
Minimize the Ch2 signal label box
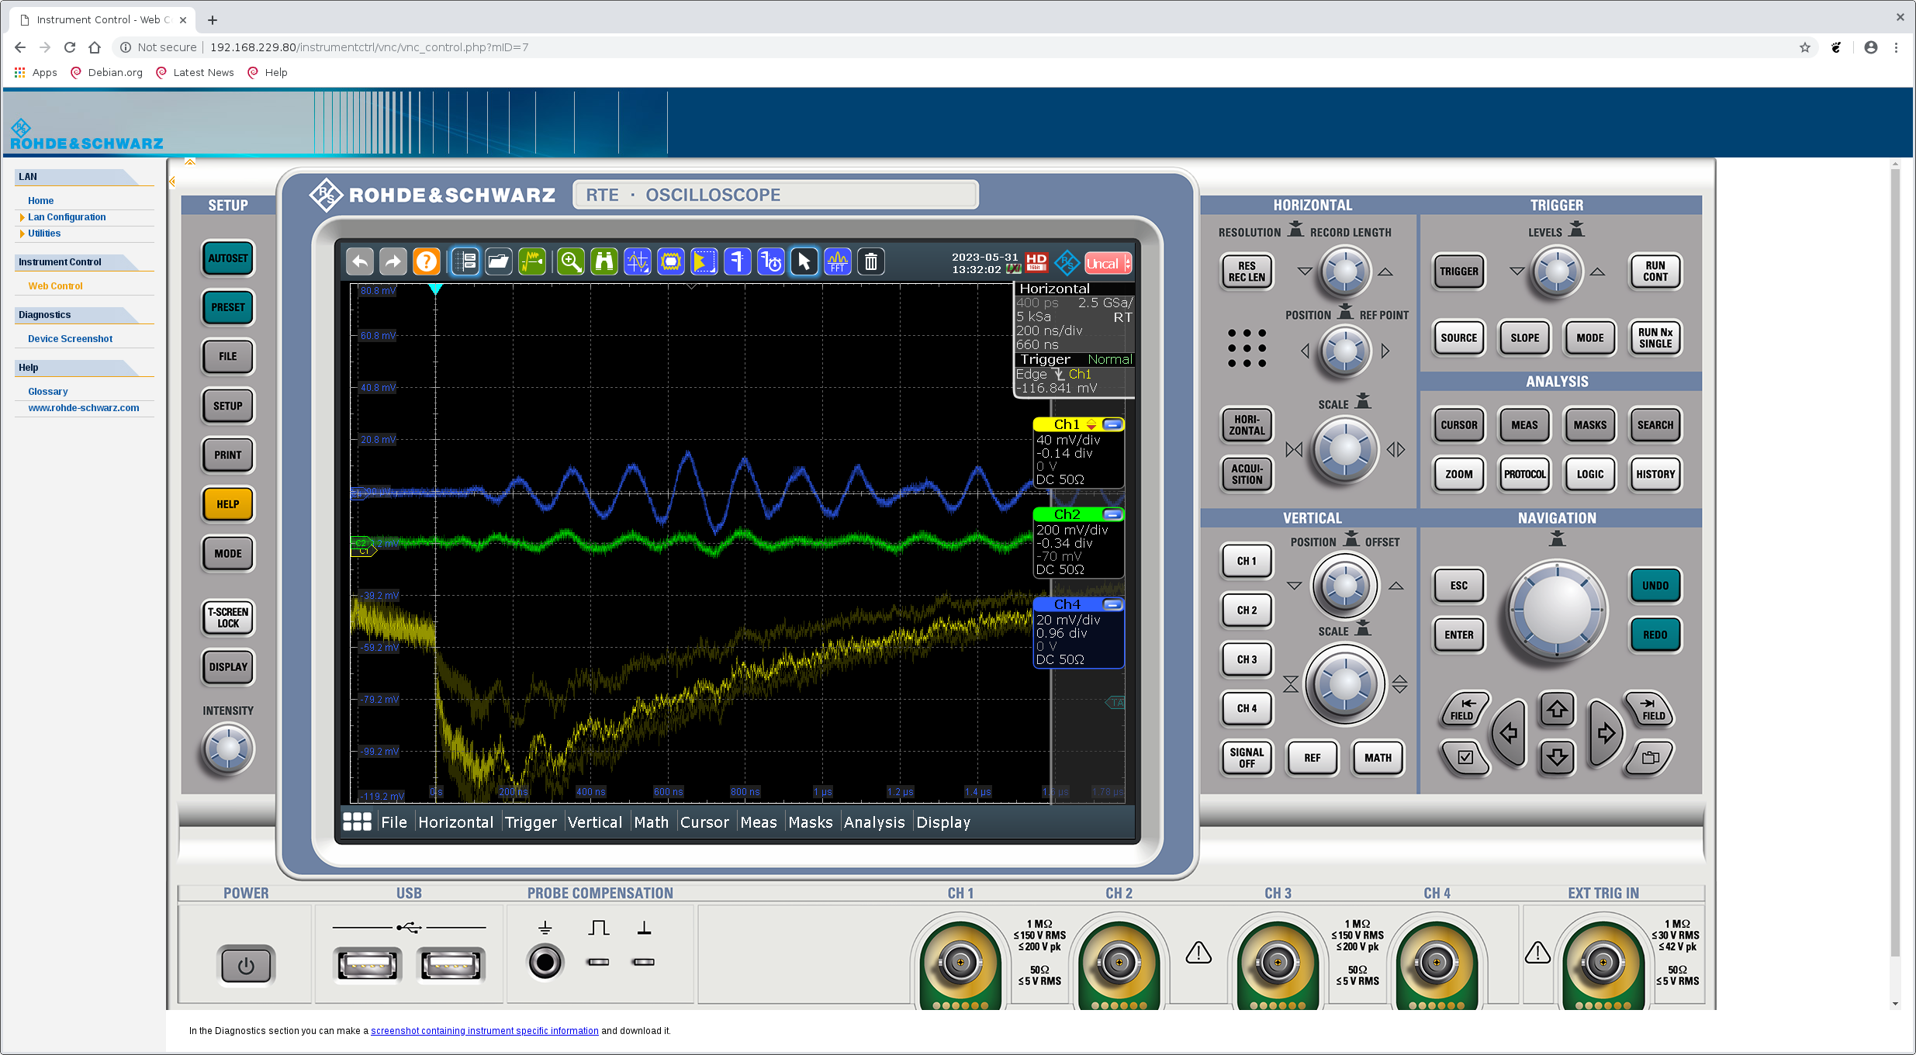tap(1112, 514)
